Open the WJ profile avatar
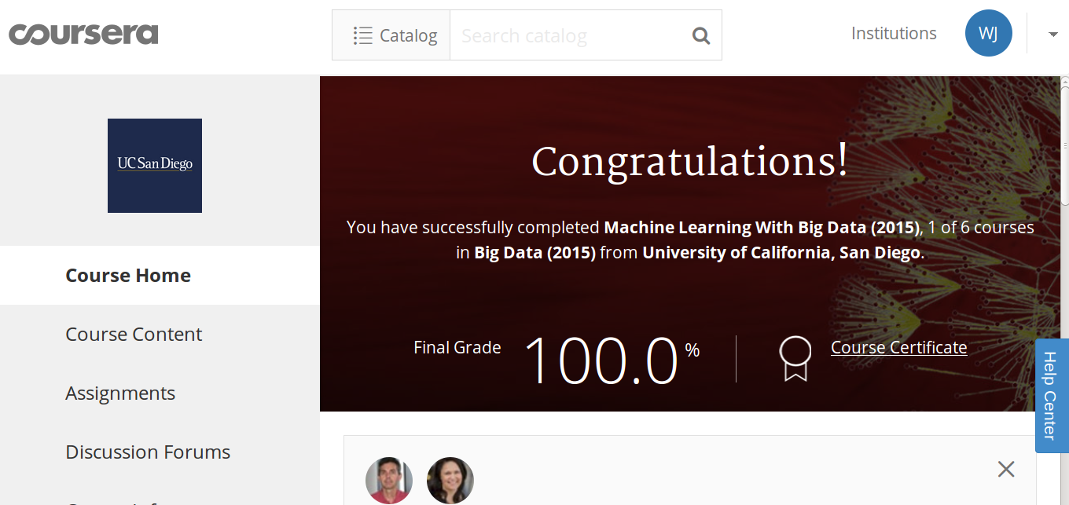 (x=989, y=33)
